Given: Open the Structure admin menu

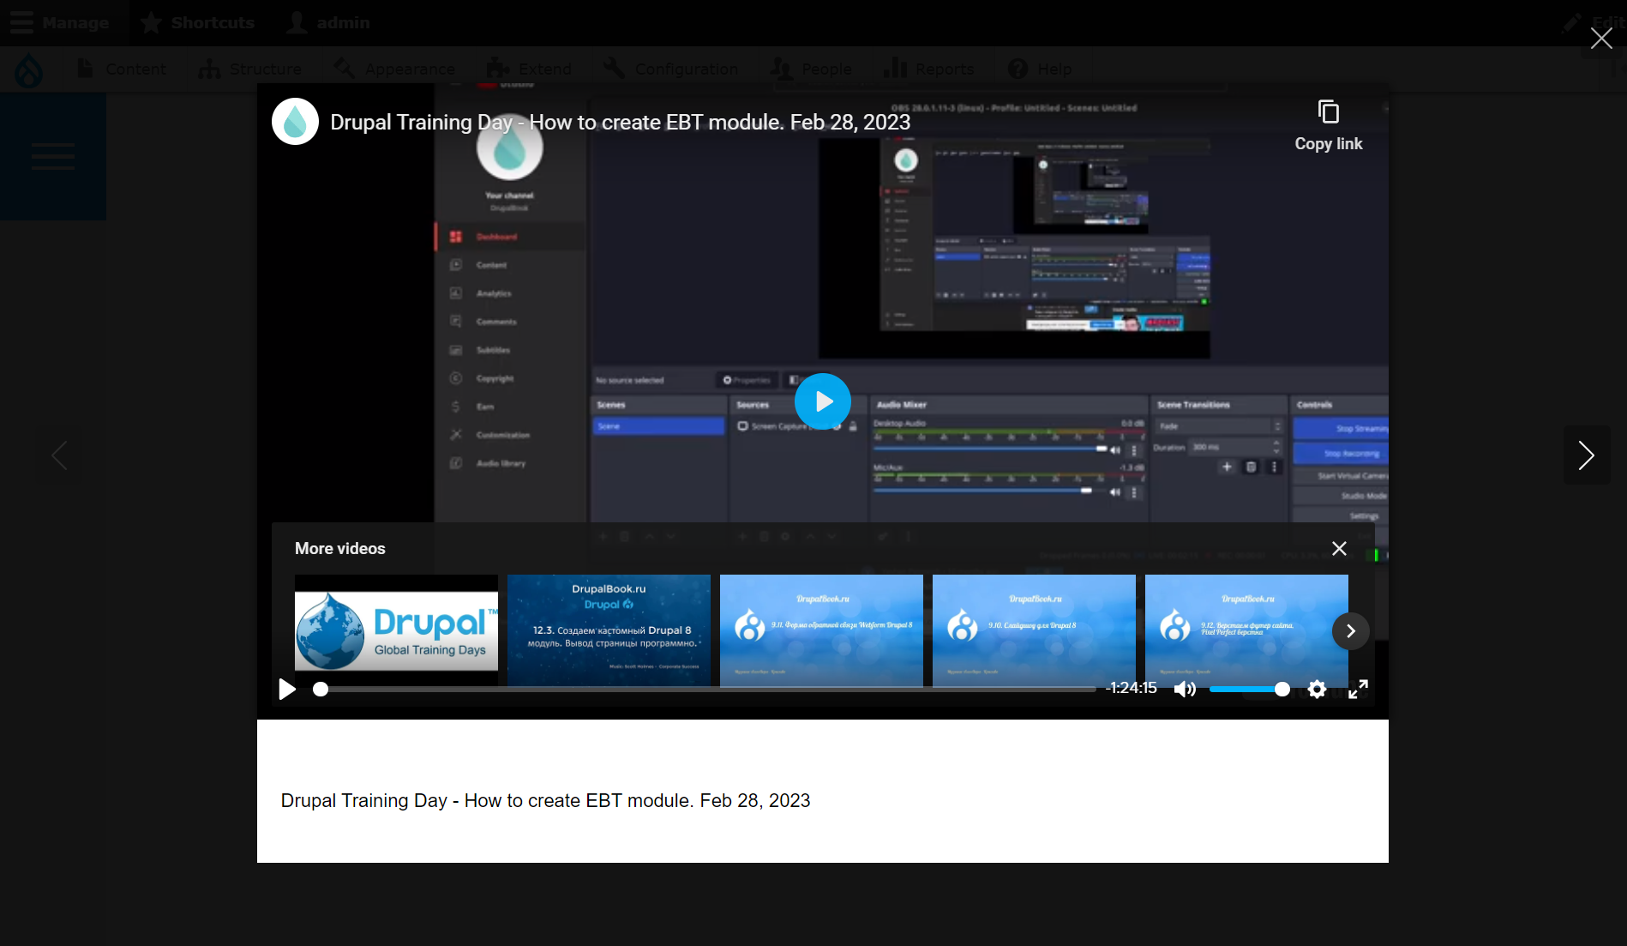Looking at the screenshot, I should click(249, 69).
